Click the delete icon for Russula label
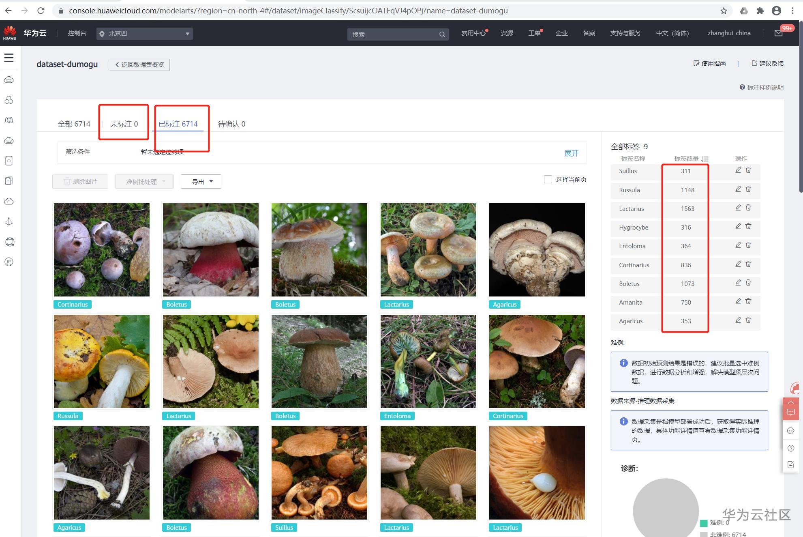This screenshot has height=537, width=803. click(748, 189)
